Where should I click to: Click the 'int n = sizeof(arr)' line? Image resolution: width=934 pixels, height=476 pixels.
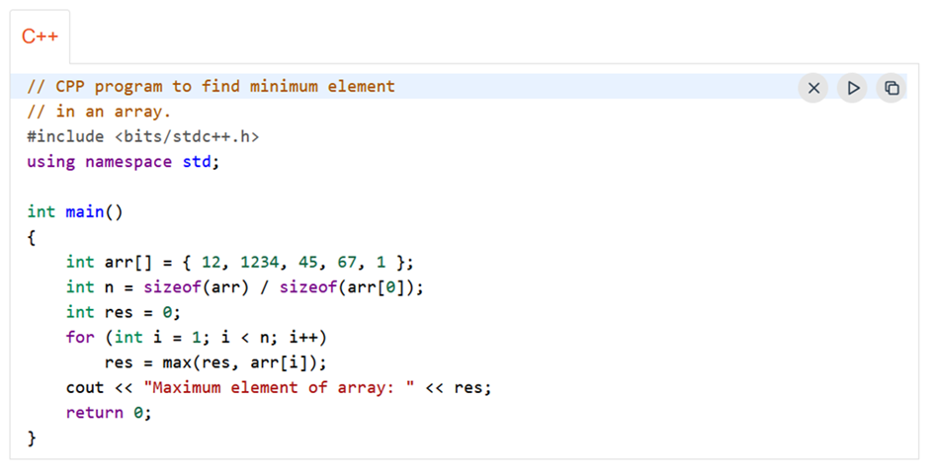click(244, 286)
